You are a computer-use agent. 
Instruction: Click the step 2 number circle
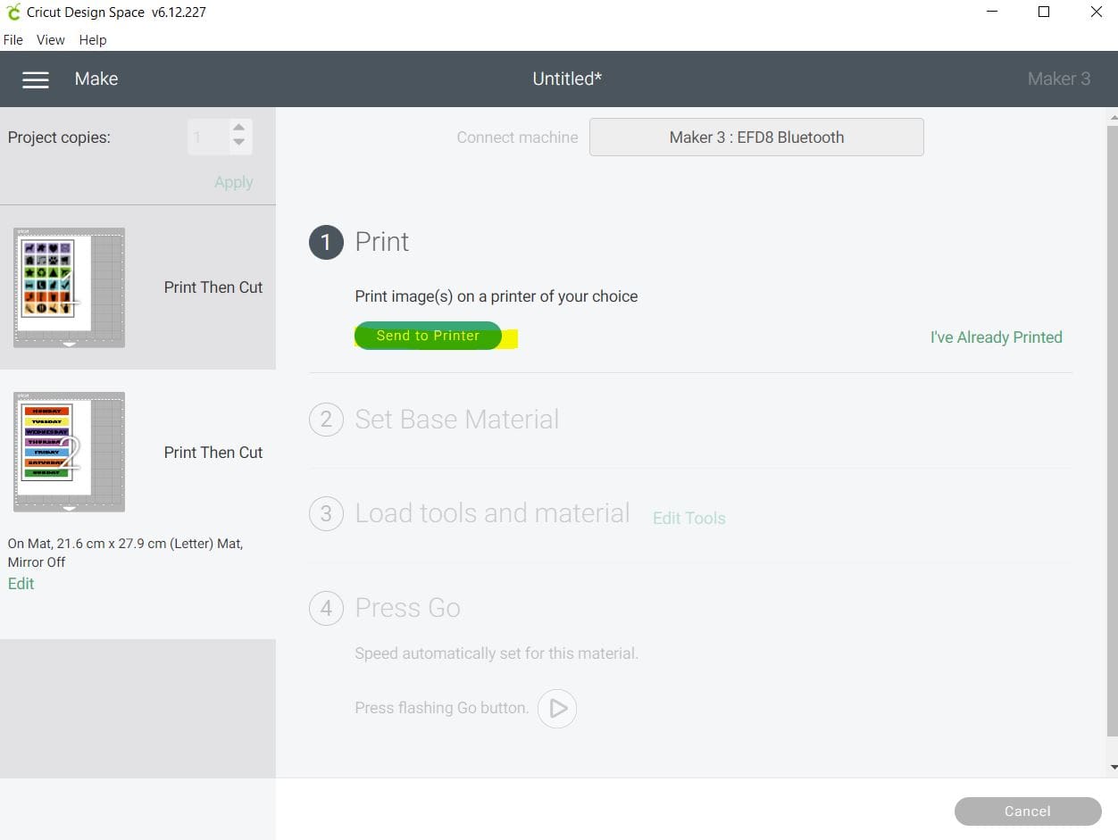[326, 420]
